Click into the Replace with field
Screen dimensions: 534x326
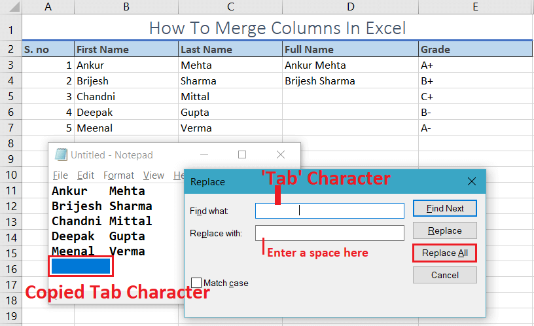tap(330, 233)
